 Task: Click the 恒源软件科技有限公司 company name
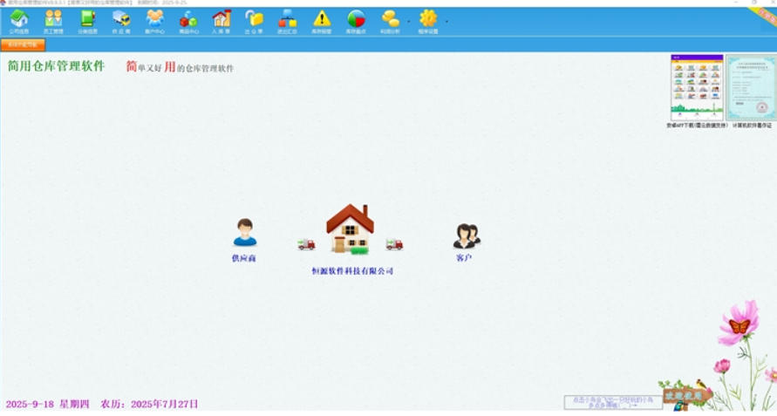coord(352,271)
